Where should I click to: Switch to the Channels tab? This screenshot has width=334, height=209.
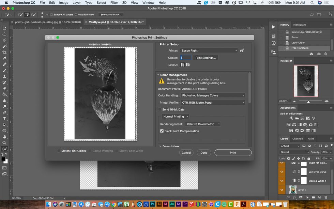tap(298, 139)
